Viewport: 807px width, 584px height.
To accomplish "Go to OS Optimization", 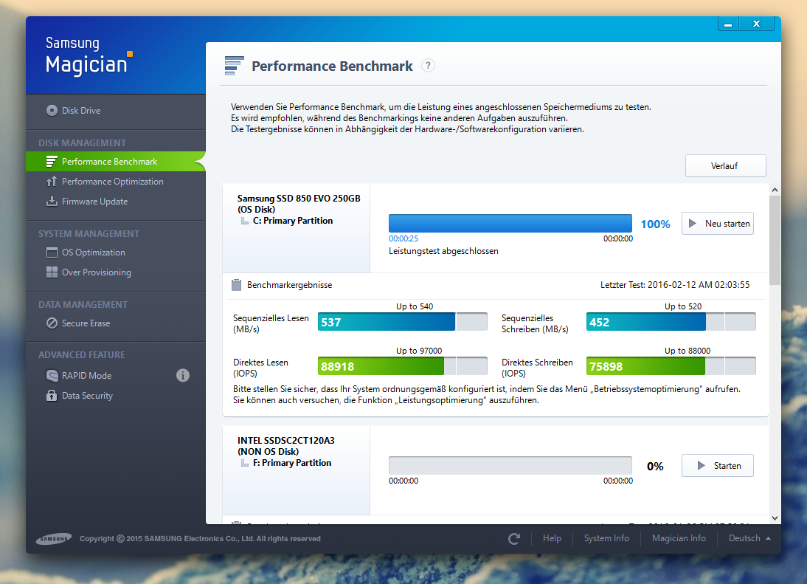I will click(x=93, y=253).
